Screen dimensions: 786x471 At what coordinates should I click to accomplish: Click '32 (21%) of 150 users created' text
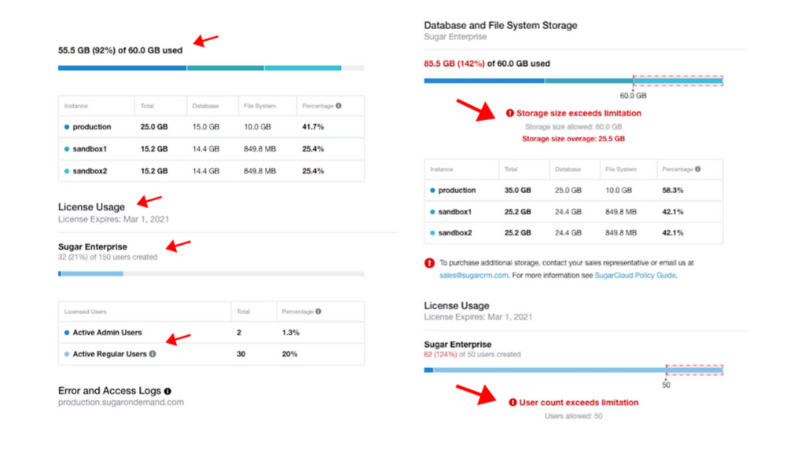click(x=108, y=257)
